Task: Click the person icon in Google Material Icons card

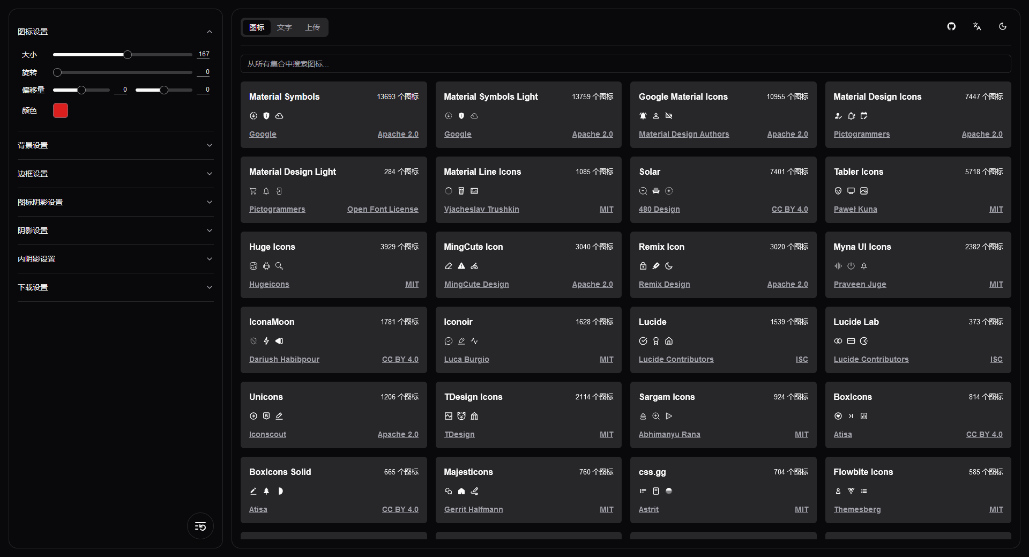Action: coord(656,116)
